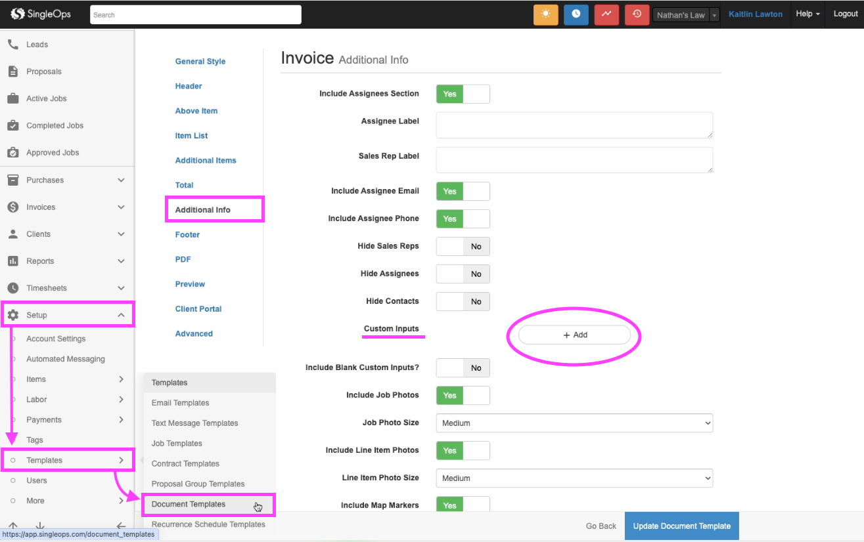This screenshot has width=864, height=542.
Task: Click the red history icon button
Action: coord(637,14)
